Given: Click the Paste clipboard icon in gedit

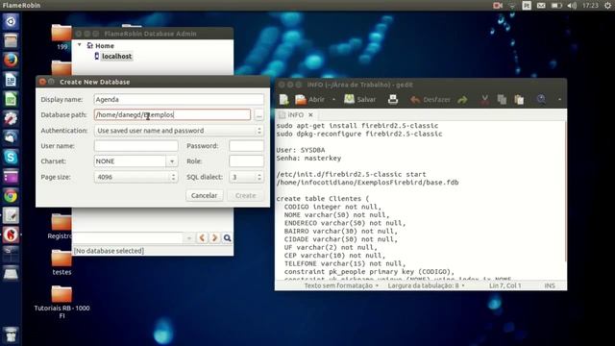Looking at the screenshot, I should (x=519, y=100).
